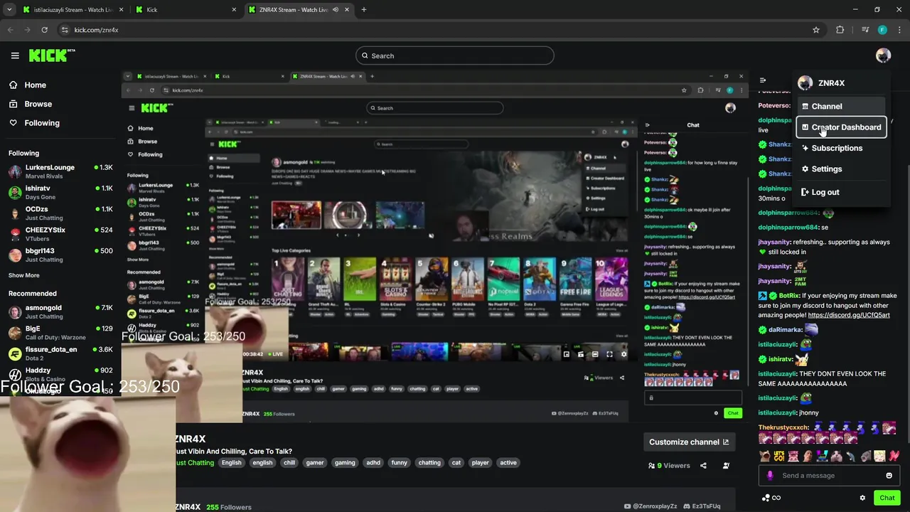
Task: Open asmongold in the Recommended list
Action: pyautogui.click(x=60, y=311)
